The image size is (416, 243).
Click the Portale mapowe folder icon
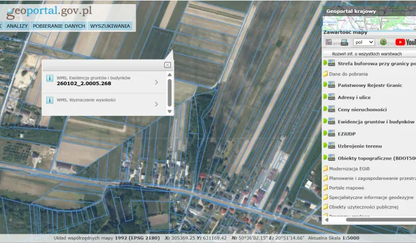325,187
